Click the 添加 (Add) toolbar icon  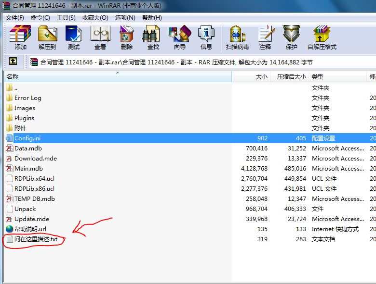[20, 34]
